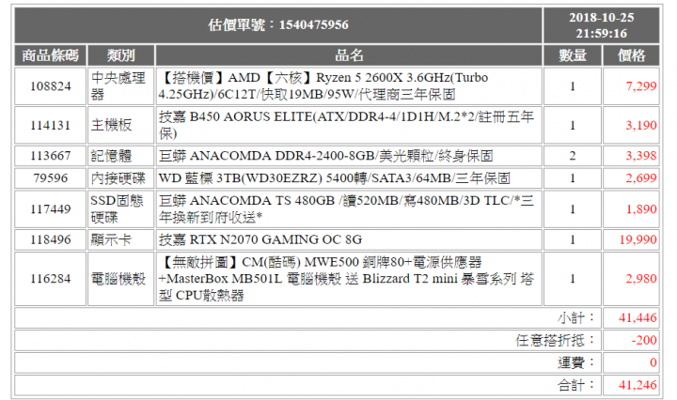
Task: Click the price 3,190
Action: tap(641, 126)
